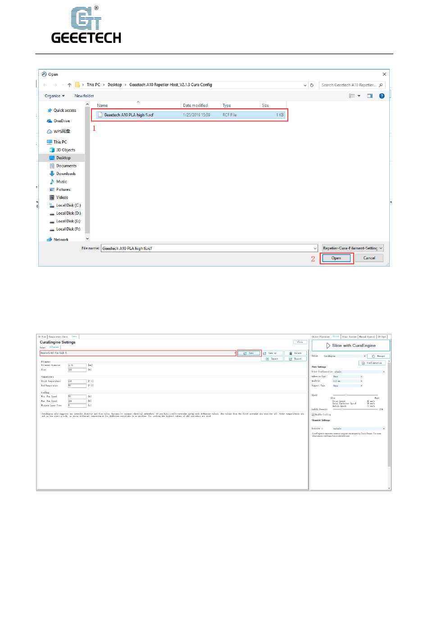The width and height of the screenshot is (428, 640).
Task: Open the Quality dropdown
Action: [347, 381]
